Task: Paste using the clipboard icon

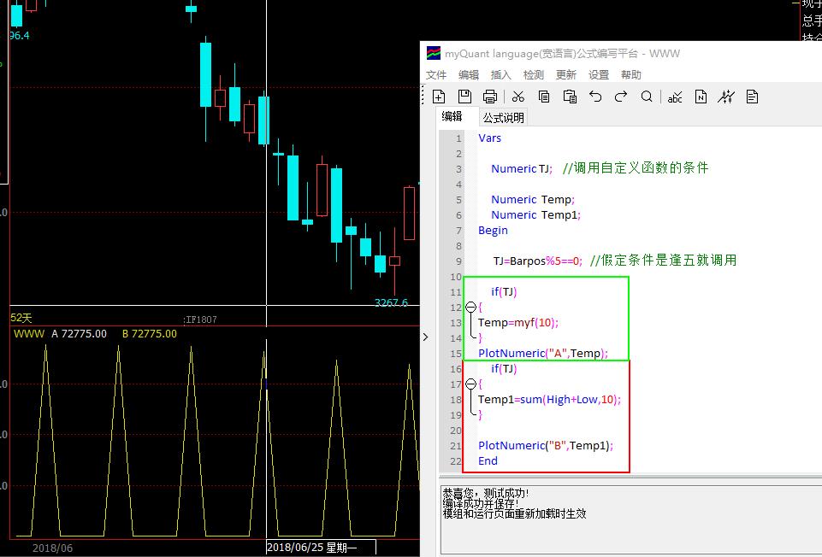Action: tap(570, 97)
